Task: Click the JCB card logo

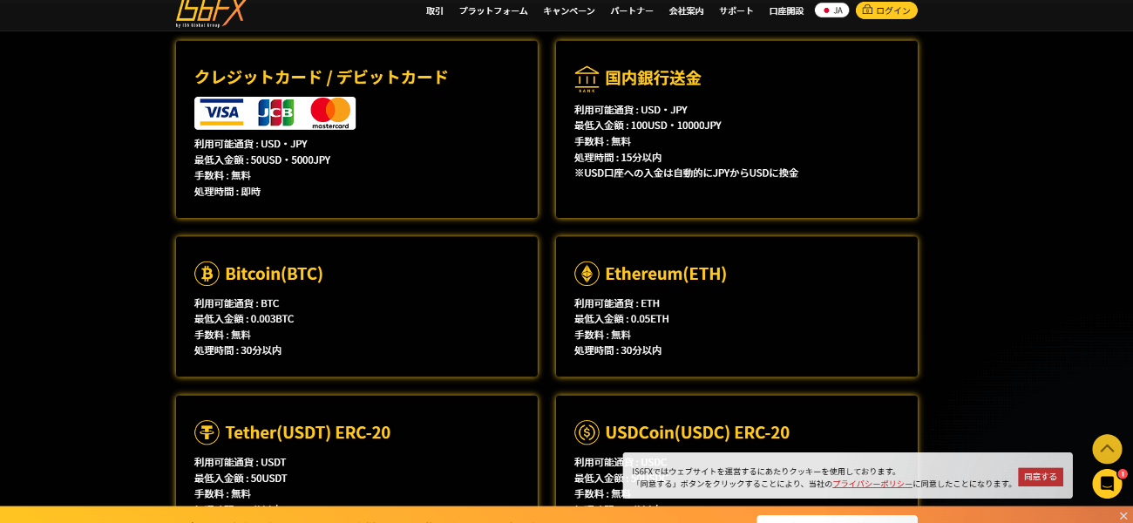Action: [275, 112]
